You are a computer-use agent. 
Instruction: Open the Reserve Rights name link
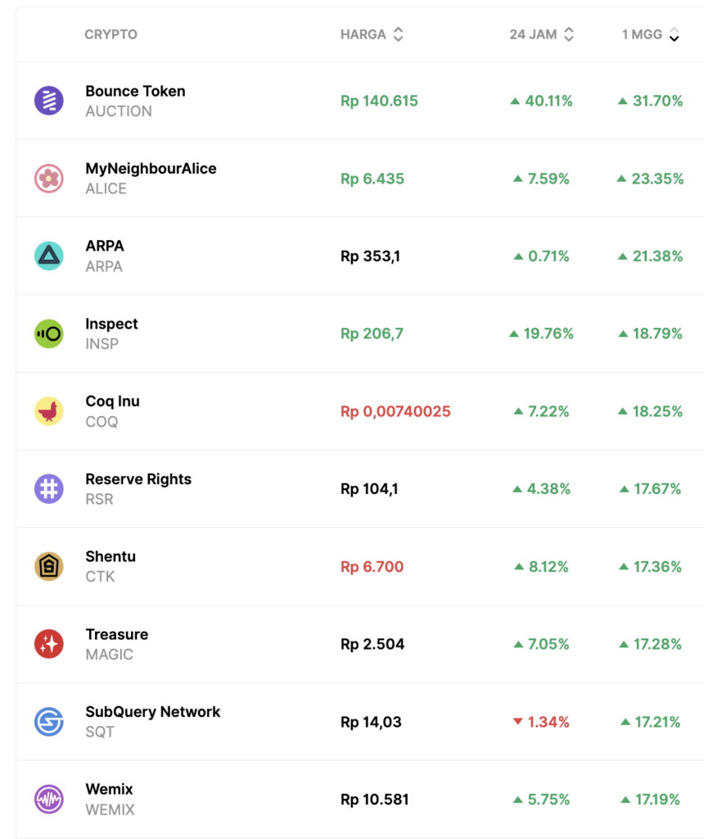pyautogui.click(x=138, y=479)
